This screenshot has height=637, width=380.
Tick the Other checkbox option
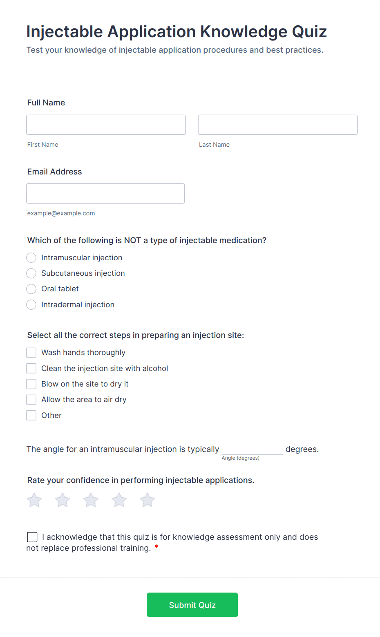31,416
